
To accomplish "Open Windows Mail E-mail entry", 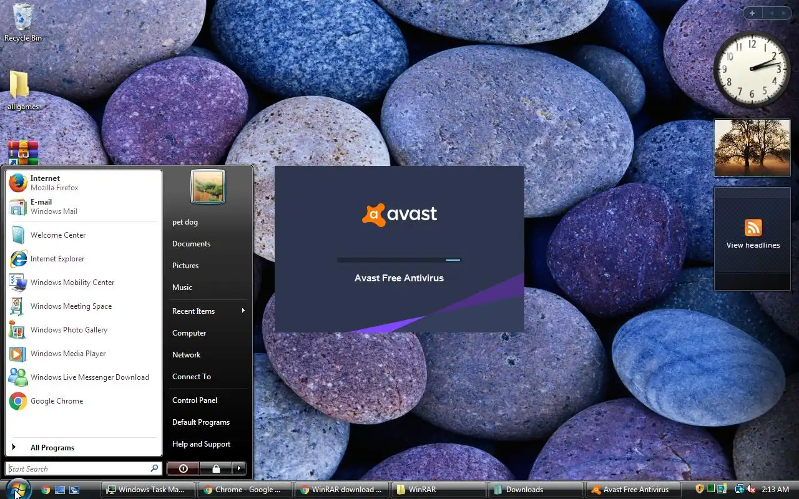I will pos(84,206).
